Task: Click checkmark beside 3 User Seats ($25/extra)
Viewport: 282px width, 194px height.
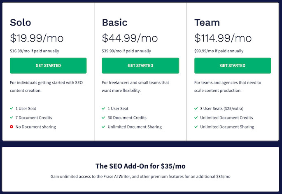Action: (196, 109)
